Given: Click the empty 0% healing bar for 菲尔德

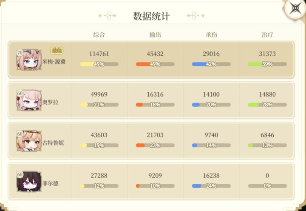Looking at the screenshot, I should (267, 186).
